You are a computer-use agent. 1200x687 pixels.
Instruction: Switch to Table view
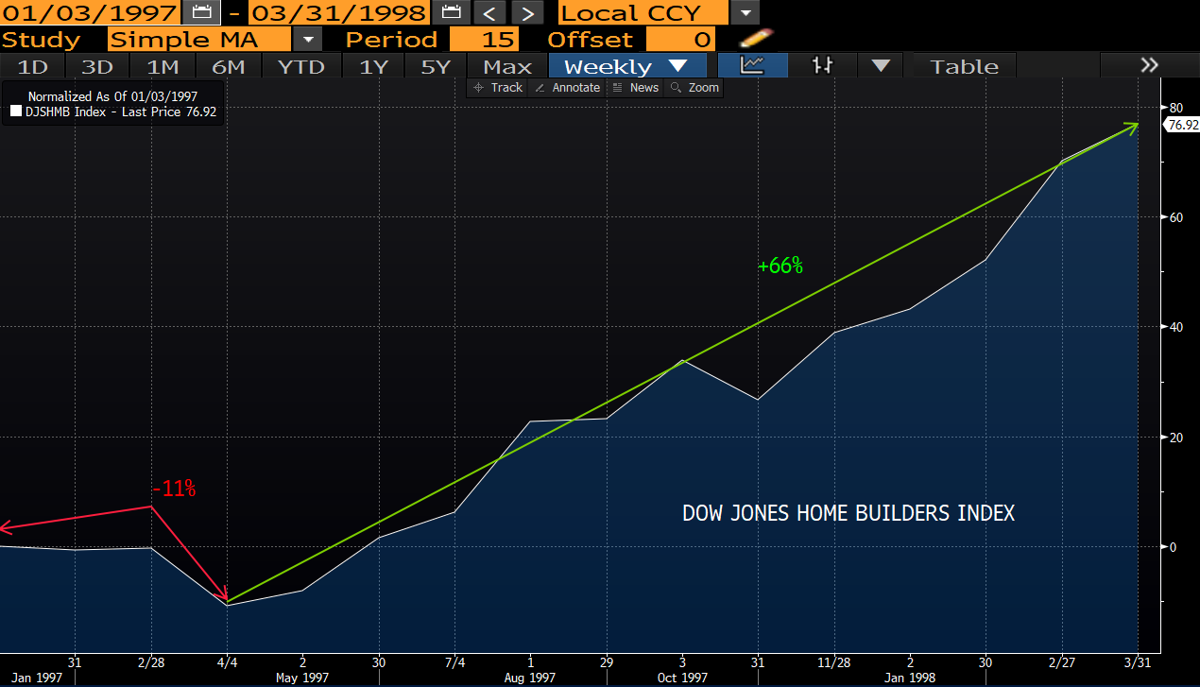[964, 66]
